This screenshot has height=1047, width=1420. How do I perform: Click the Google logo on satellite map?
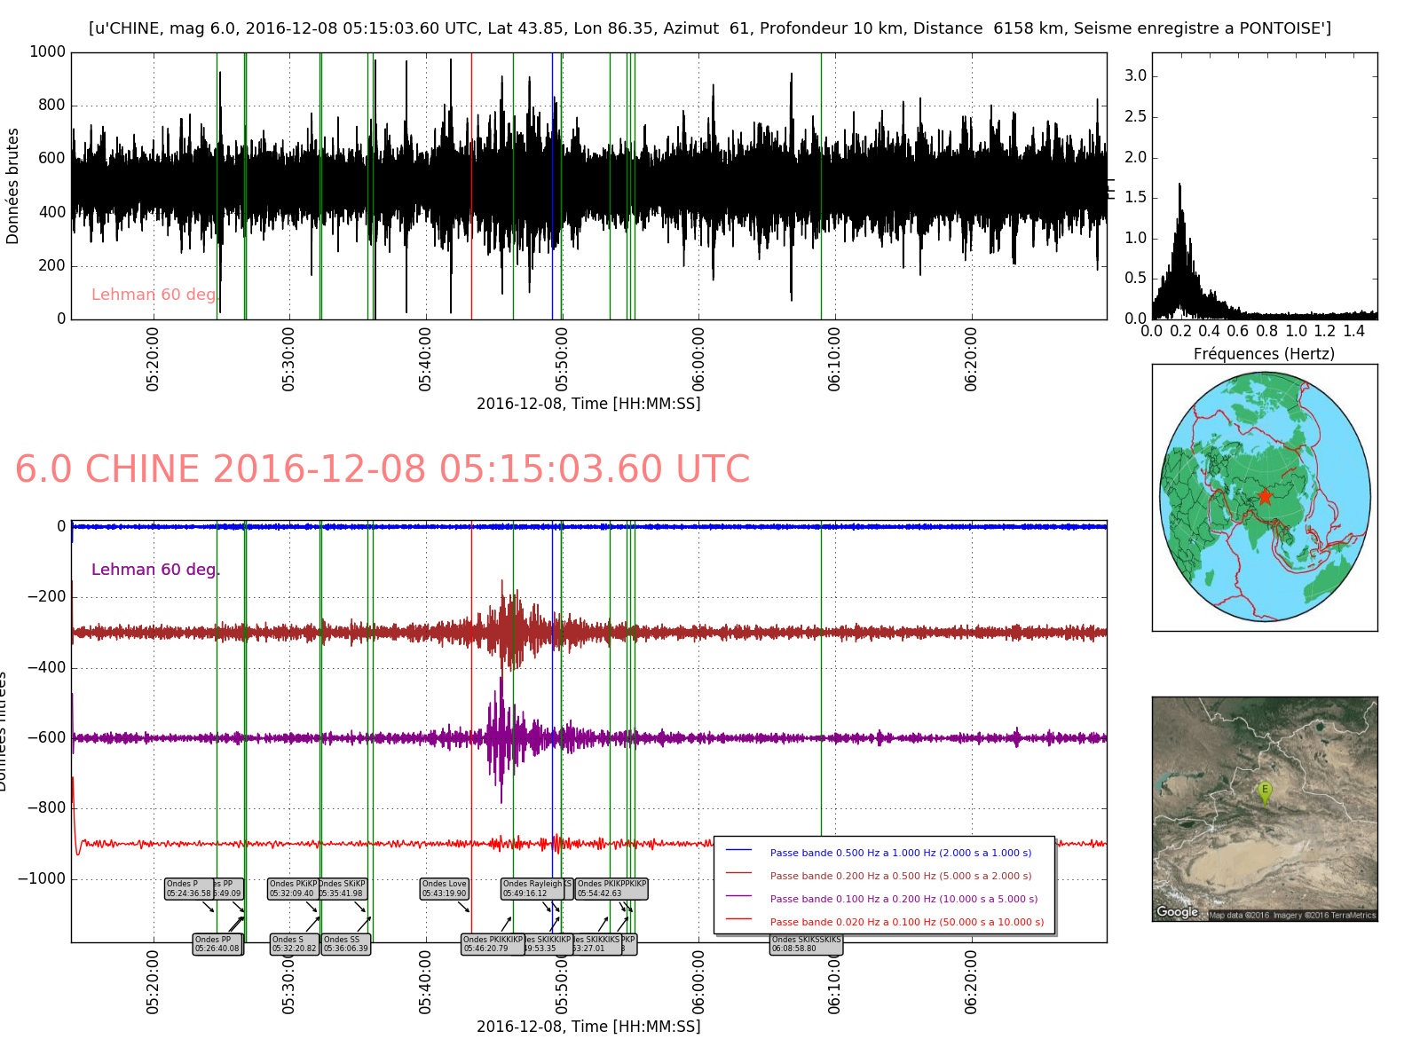(1177, 912)
